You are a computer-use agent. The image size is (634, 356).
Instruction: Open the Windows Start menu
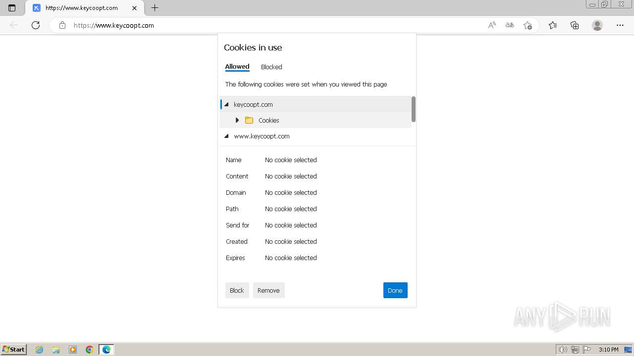point(14,350)
